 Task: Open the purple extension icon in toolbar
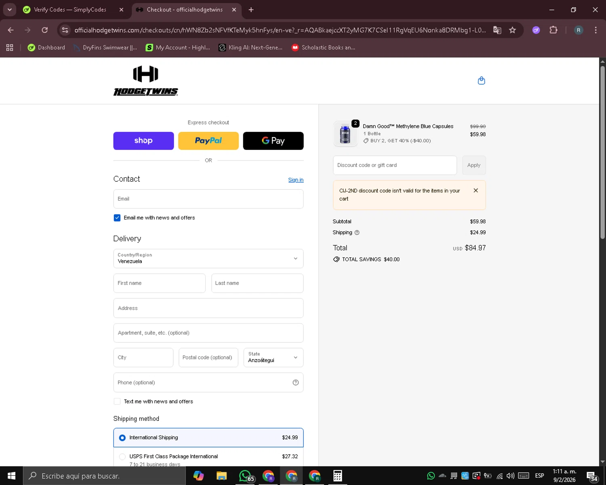coord(536,30)
